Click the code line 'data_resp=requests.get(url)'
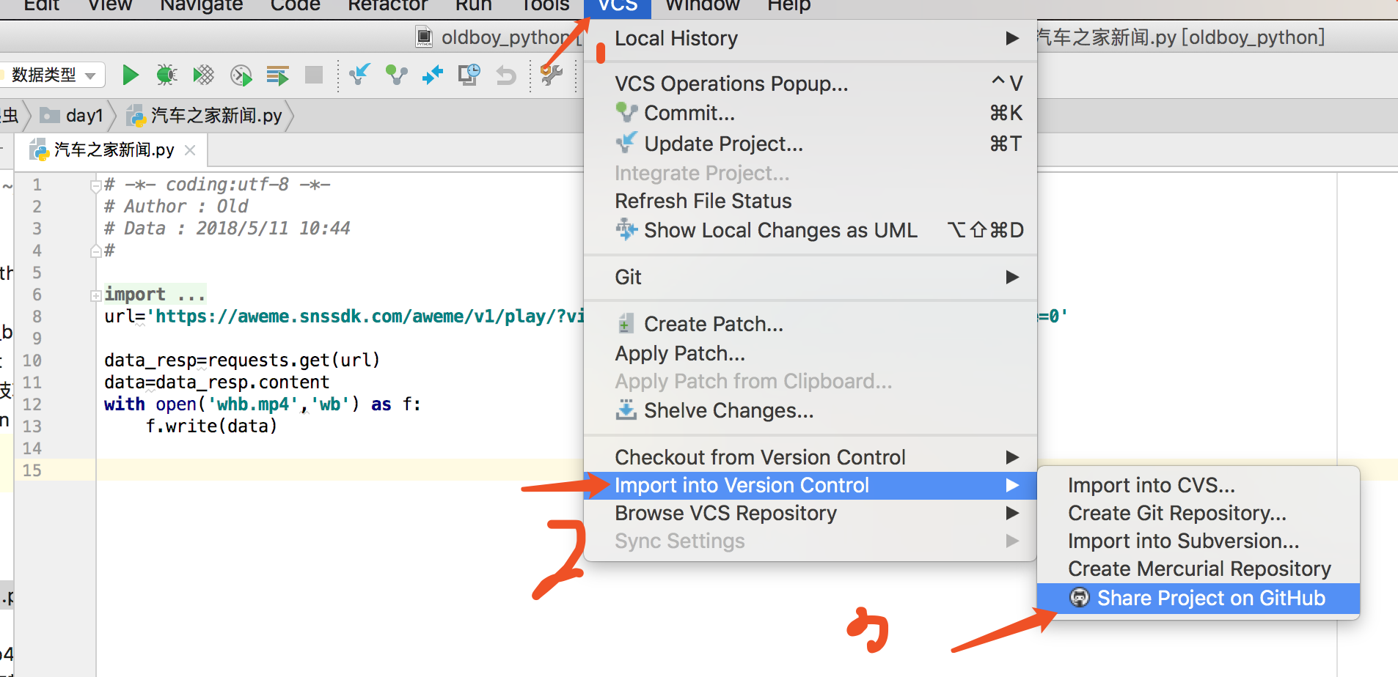The width and height of the screenshot is (1398, 677). point(242,360)
